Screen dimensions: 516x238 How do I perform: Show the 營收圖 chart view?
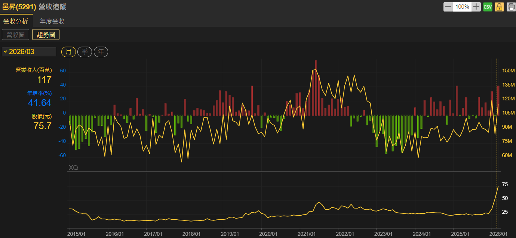[x=15, y=35]
